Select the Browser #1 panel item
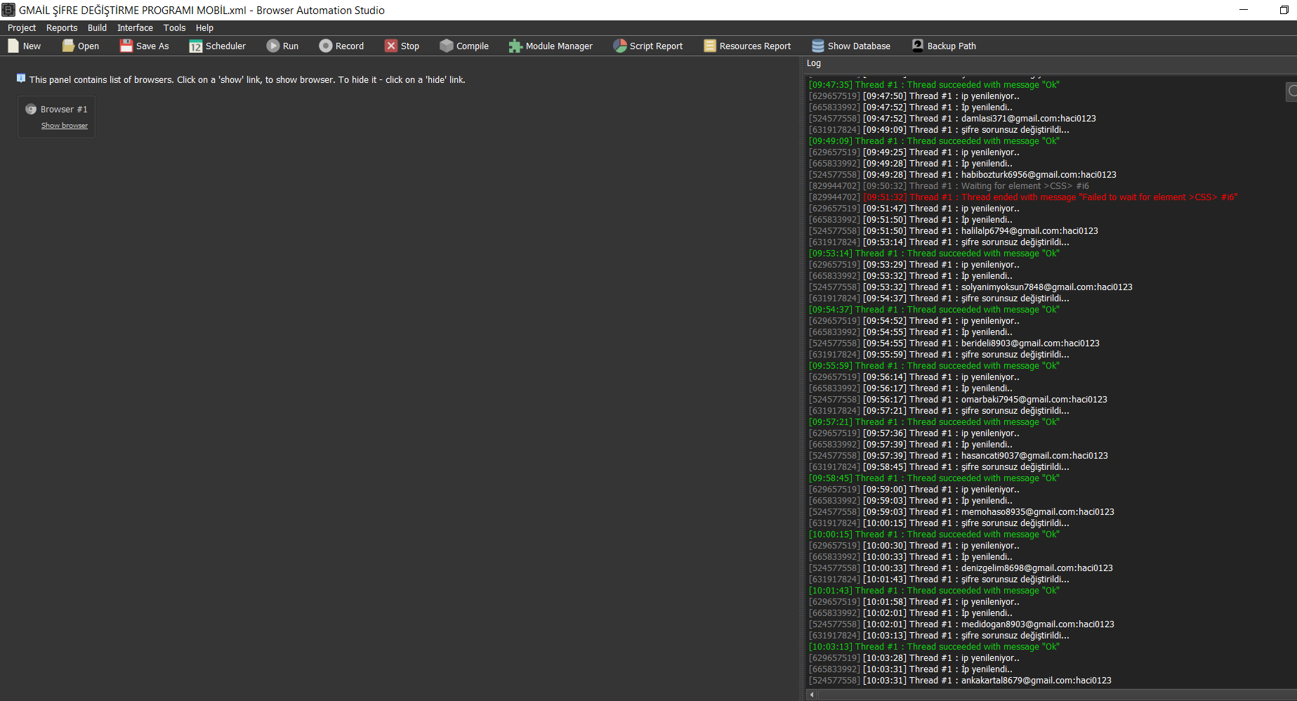The image size is (1297, 701). point(56,117)
